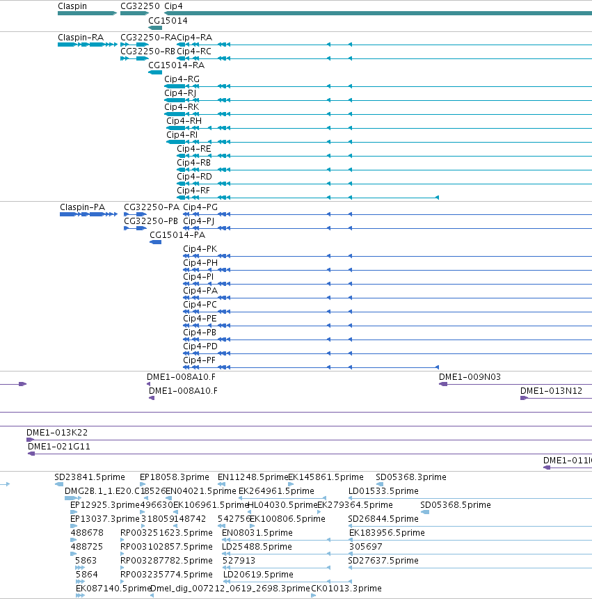Select the Cip4-PE protein label
The height and width of the screenshot is (599, 592).
pyautogui.click(x=200, y=319)
